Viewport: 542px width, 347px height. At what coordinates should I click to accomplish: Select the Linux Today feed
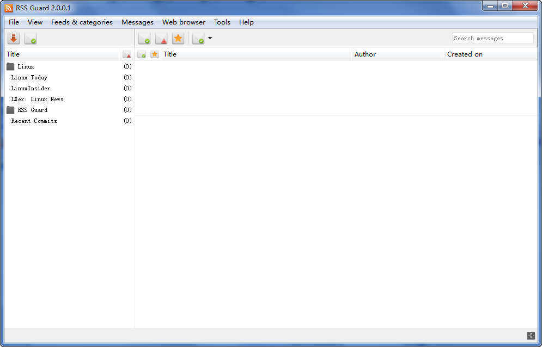[29, 77]
